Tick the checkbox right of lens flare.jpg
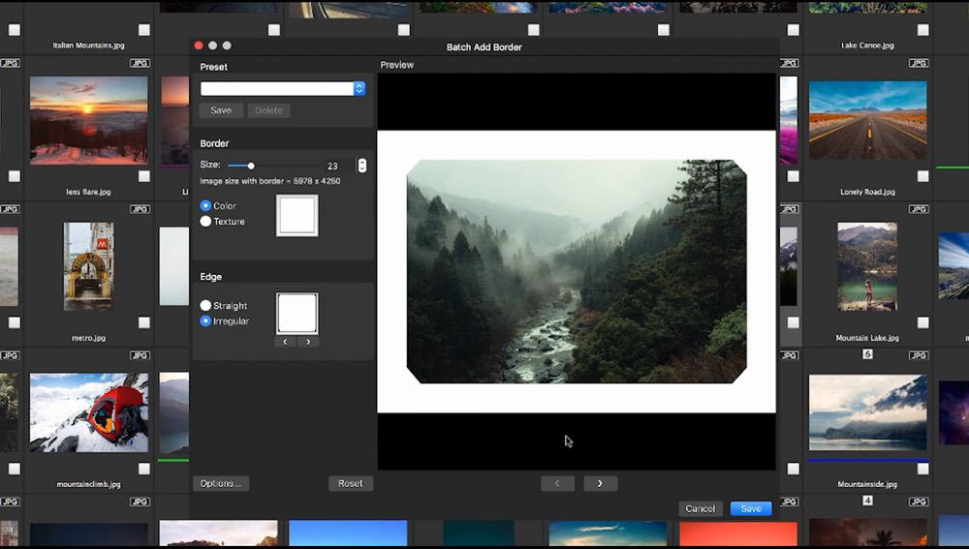This screenshot has height=549, width=969. pos(144,176)
